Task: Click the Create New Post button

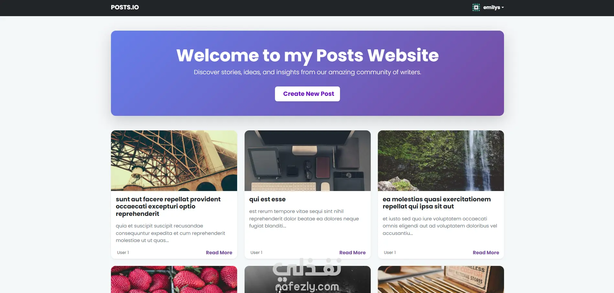Action: pos(307,94)
